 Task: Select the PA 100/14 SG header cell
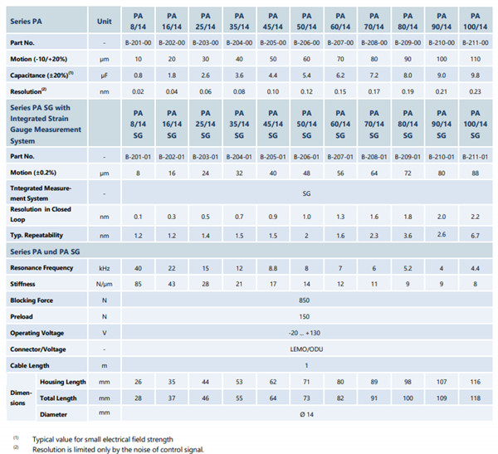tap(475, 124)
